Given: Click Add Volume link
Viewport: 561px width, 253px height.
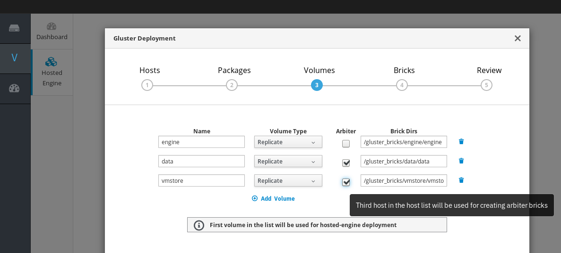Looking at the screenshot, I should (273, 198).
